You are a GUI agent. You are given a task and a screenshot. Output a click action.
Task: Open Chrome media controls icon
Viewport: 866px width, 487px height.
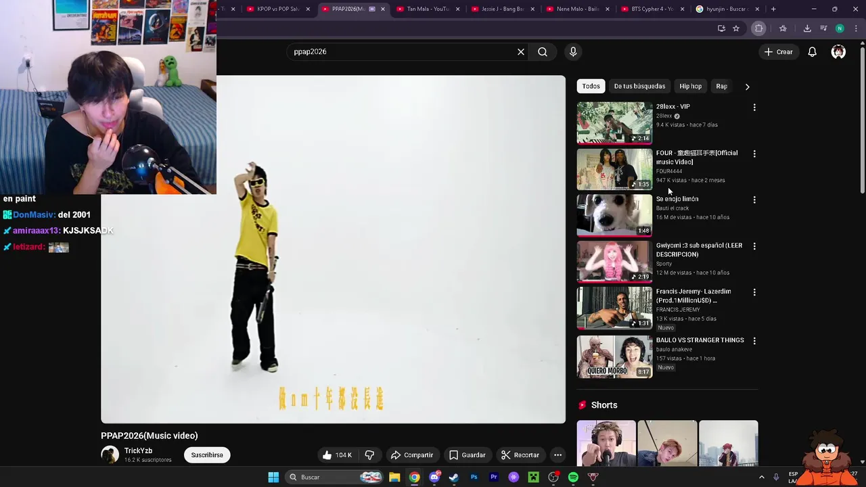[823, 28]
